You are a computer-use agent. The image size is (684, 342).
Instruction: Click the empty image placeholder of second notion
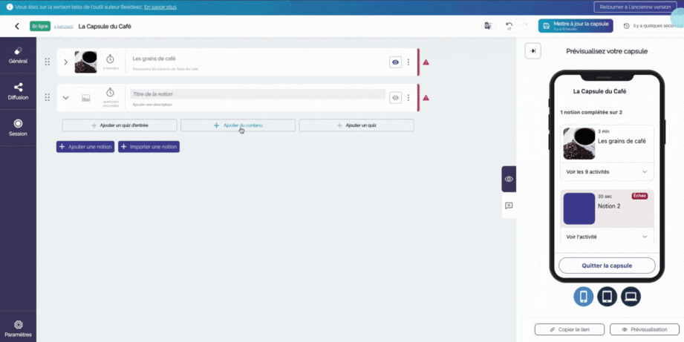[86, 98]
